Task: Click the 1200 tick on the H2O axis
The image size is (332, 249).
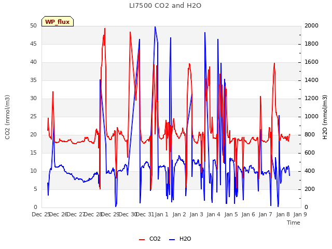Action: 311,98
